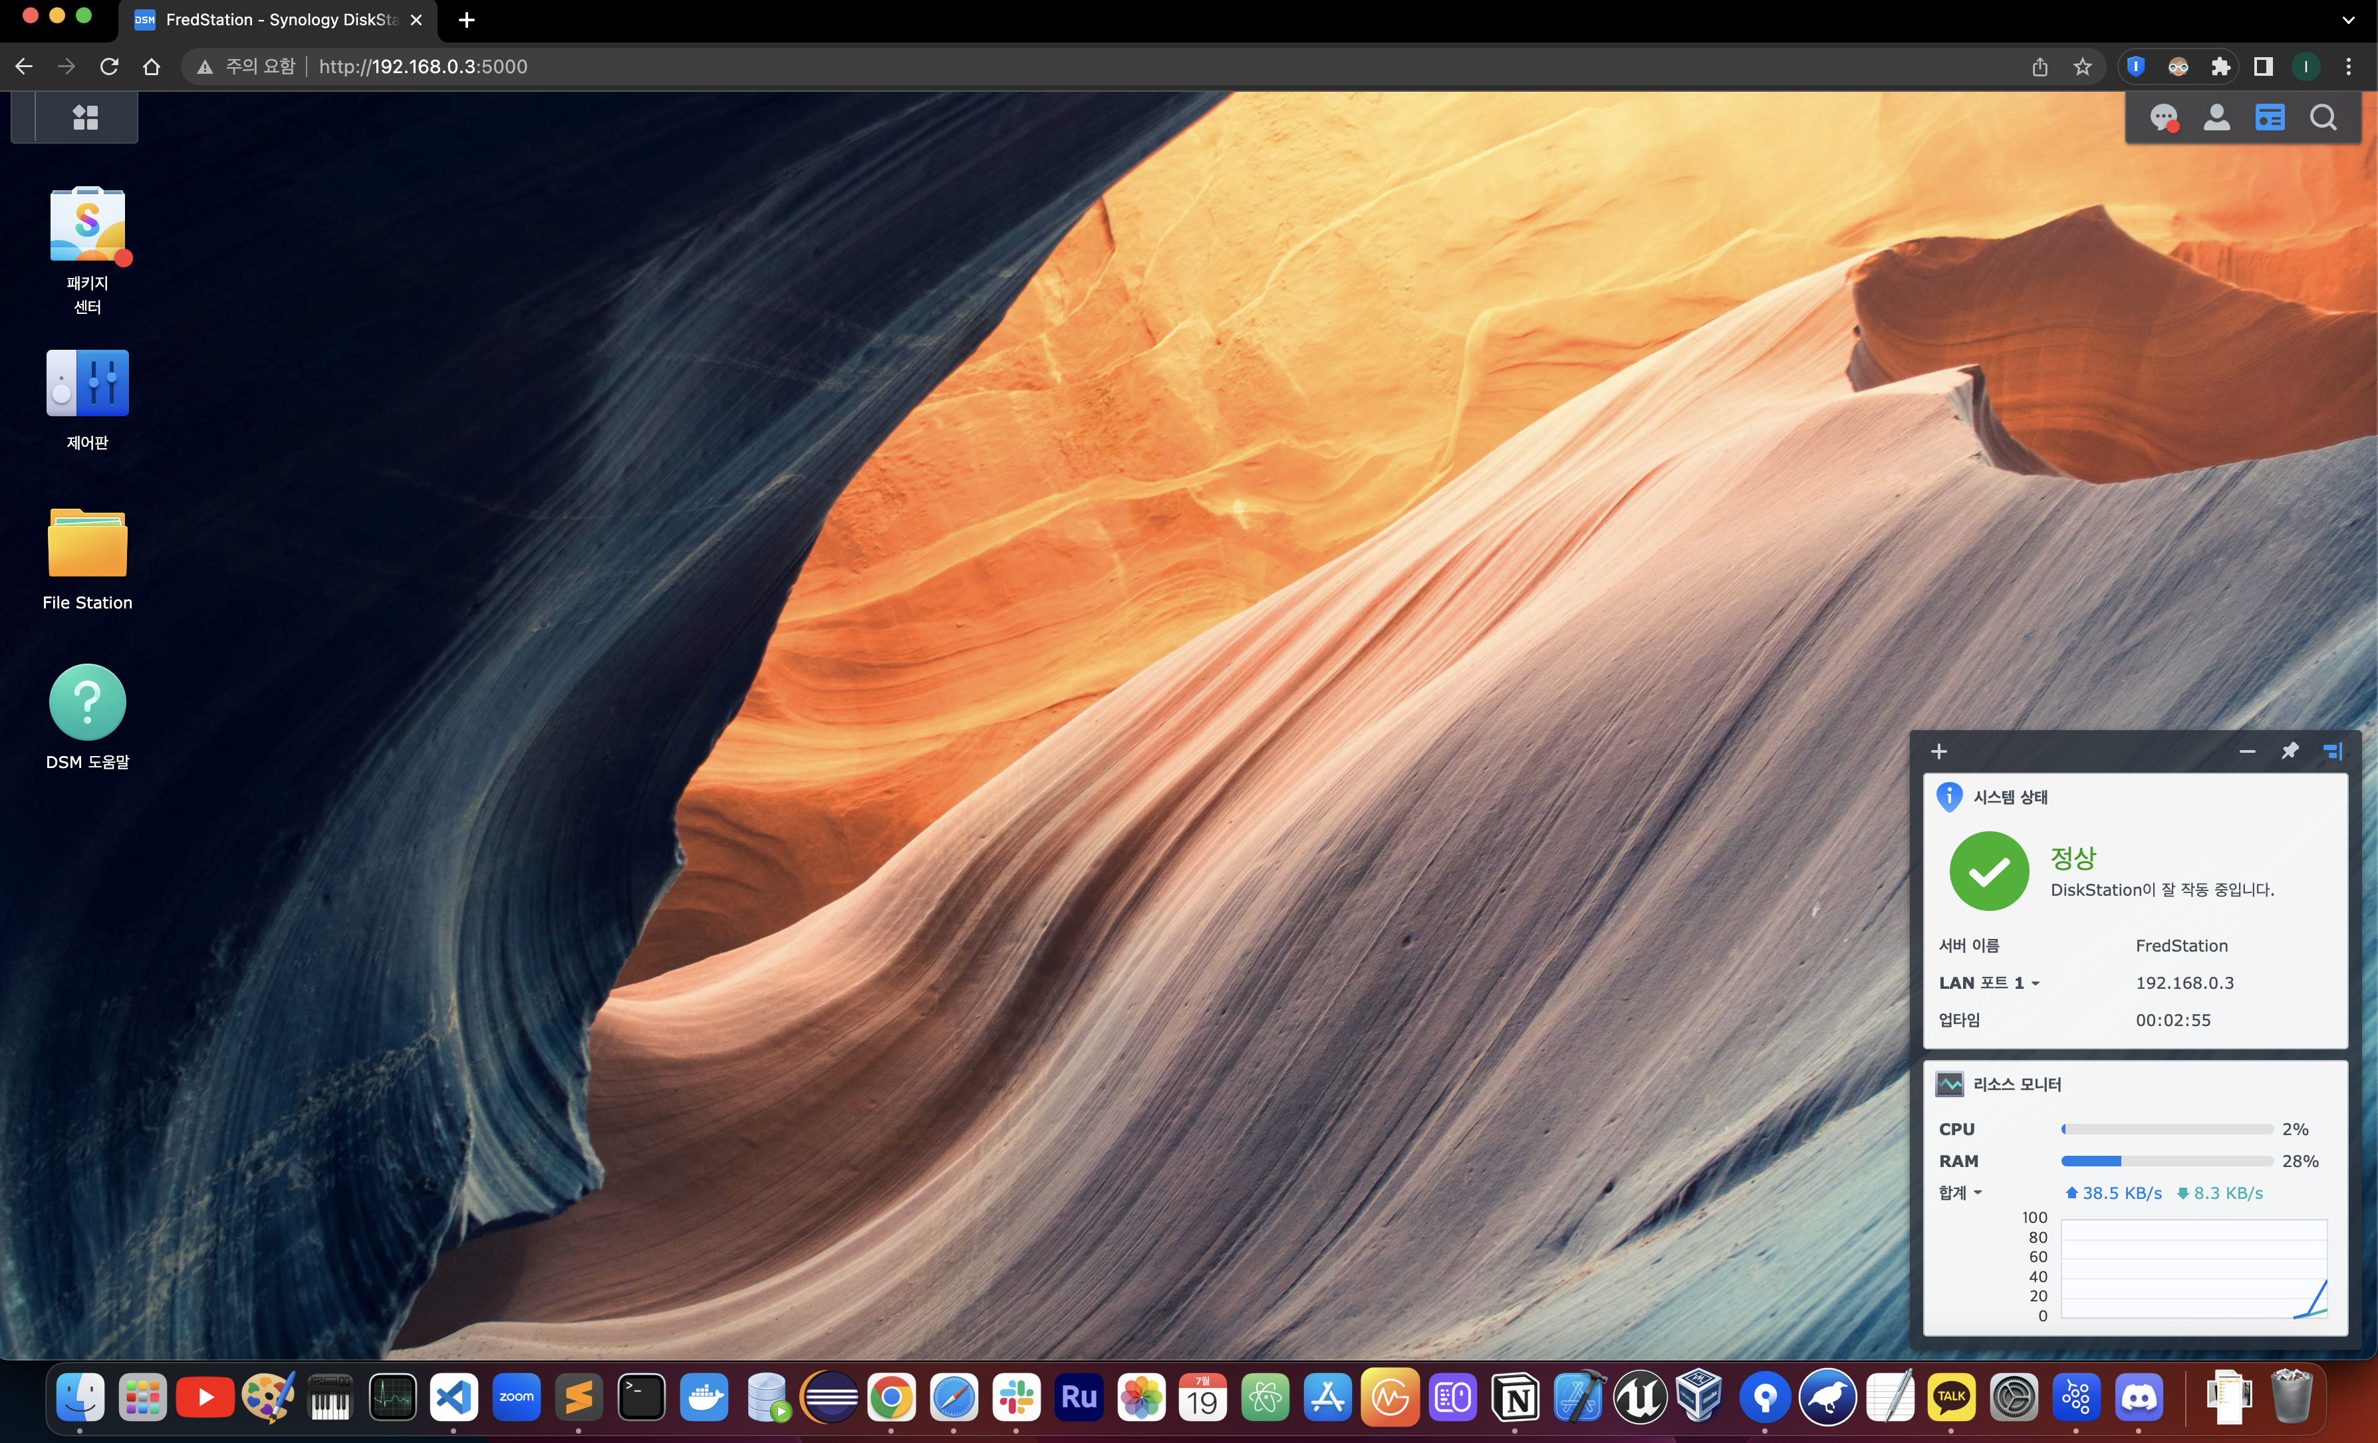Open Chrome's three-dot menu
Image resolution: width=2378 pixels, height=1443 pixels.
[x=2349, y=66]
